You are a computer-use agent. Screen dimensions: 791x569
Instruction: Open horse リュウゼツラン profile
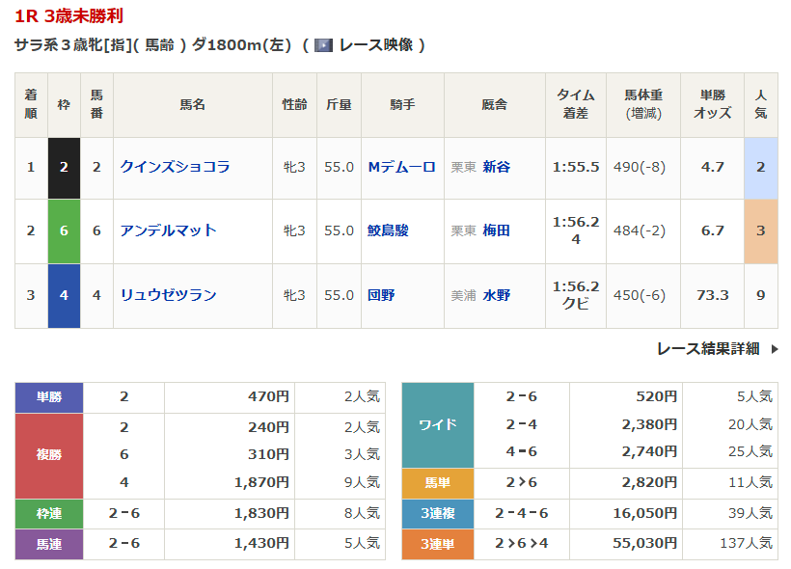[x=168, y=295]
